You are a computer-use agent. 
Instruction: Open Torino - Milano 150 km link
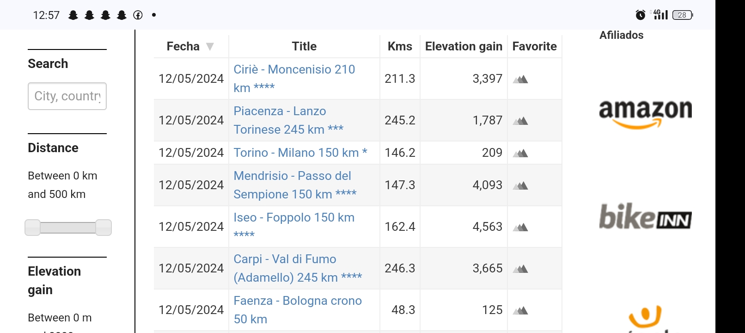[x=300, y=153]
